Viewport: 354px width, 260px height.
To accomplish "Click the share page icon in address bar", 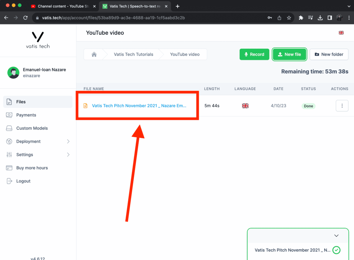I will pos(279,18).
